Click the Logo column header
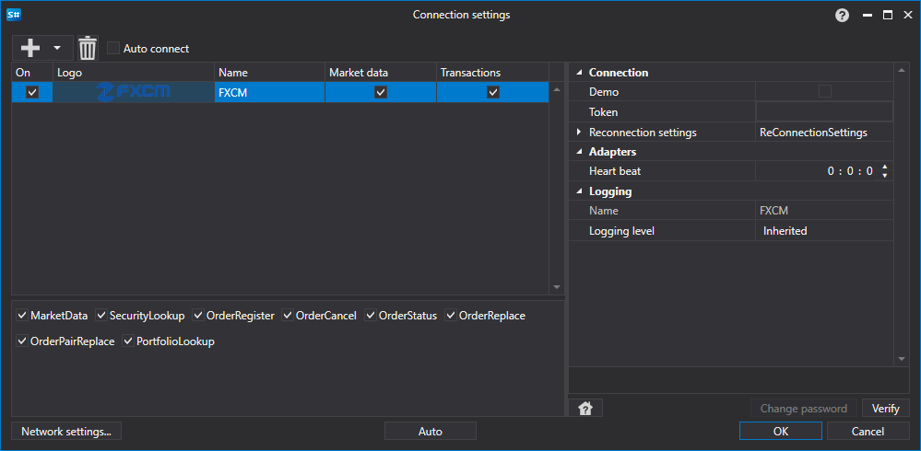 [x=134, y=73]
